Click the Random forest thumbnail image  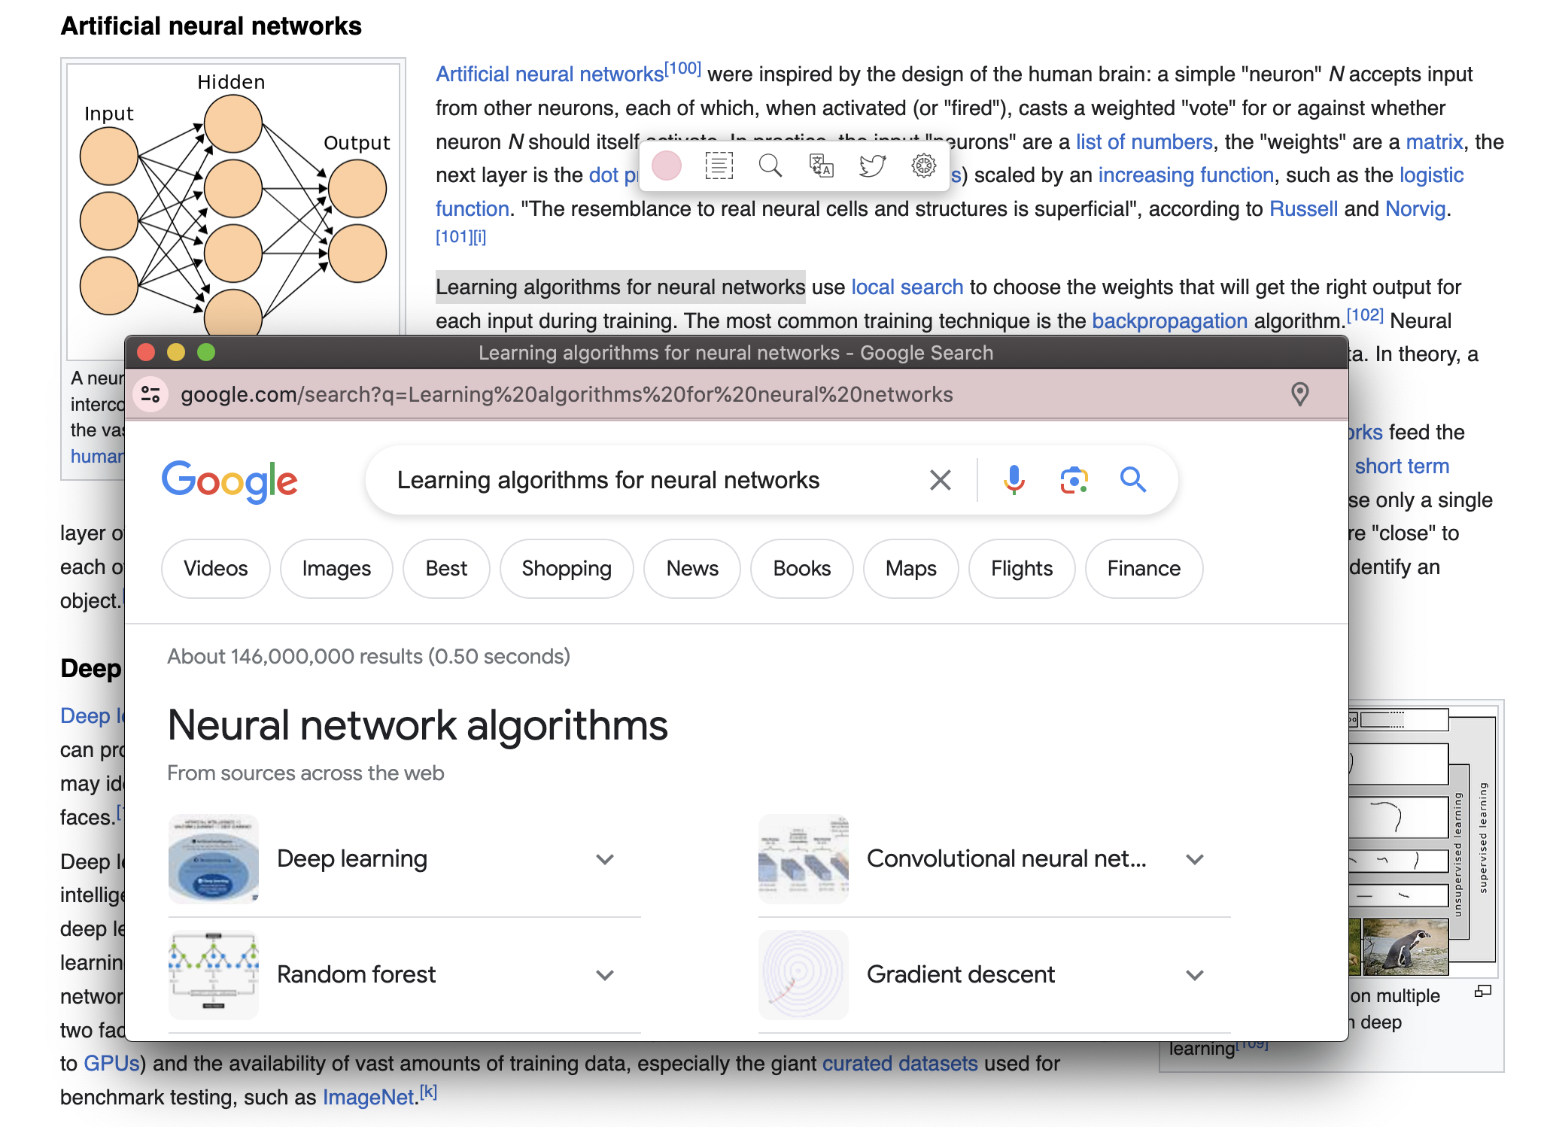[214, 975]
